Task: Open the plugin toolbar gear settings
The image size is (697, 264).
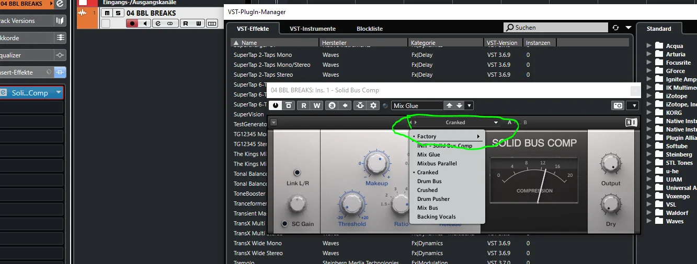Action: 373,105
